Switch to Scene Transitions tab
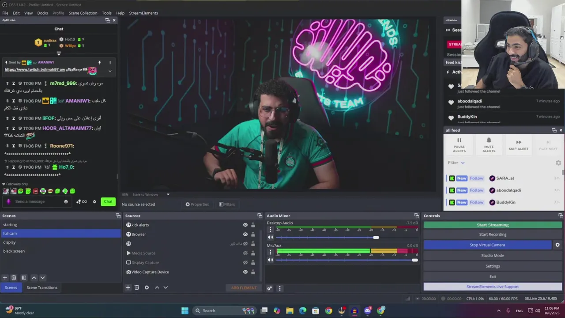This screenshot has height=318, width=565. [42, 288]
